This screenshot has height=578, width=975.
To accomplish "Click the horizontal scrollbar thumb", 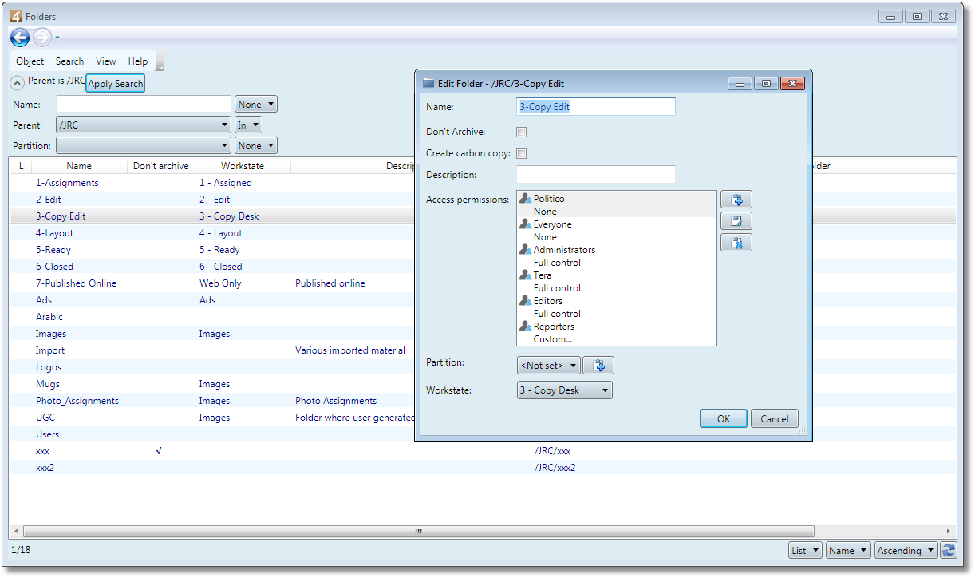I will click(418, 532).
